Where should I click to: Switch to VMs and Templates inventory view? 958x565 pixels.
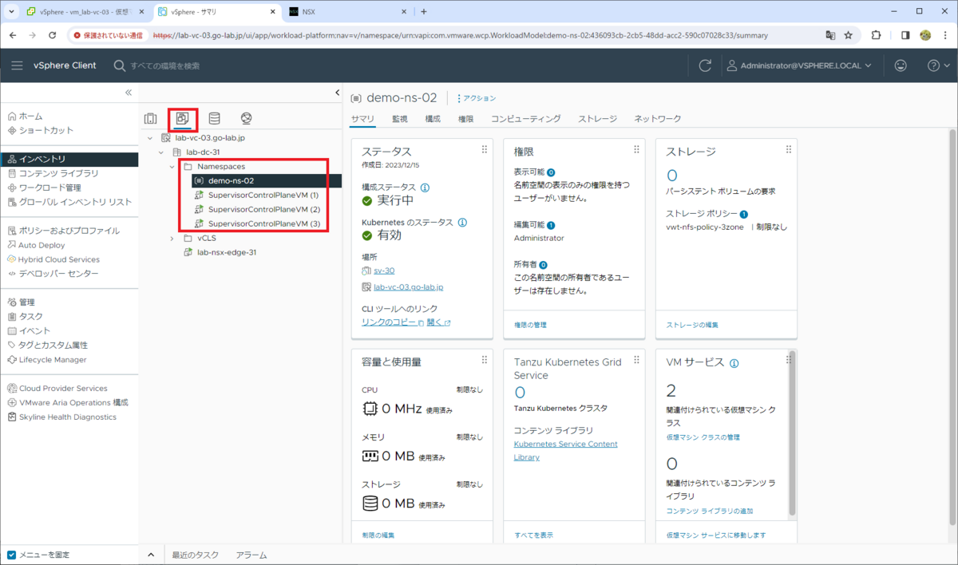click(x=182, y=119)
